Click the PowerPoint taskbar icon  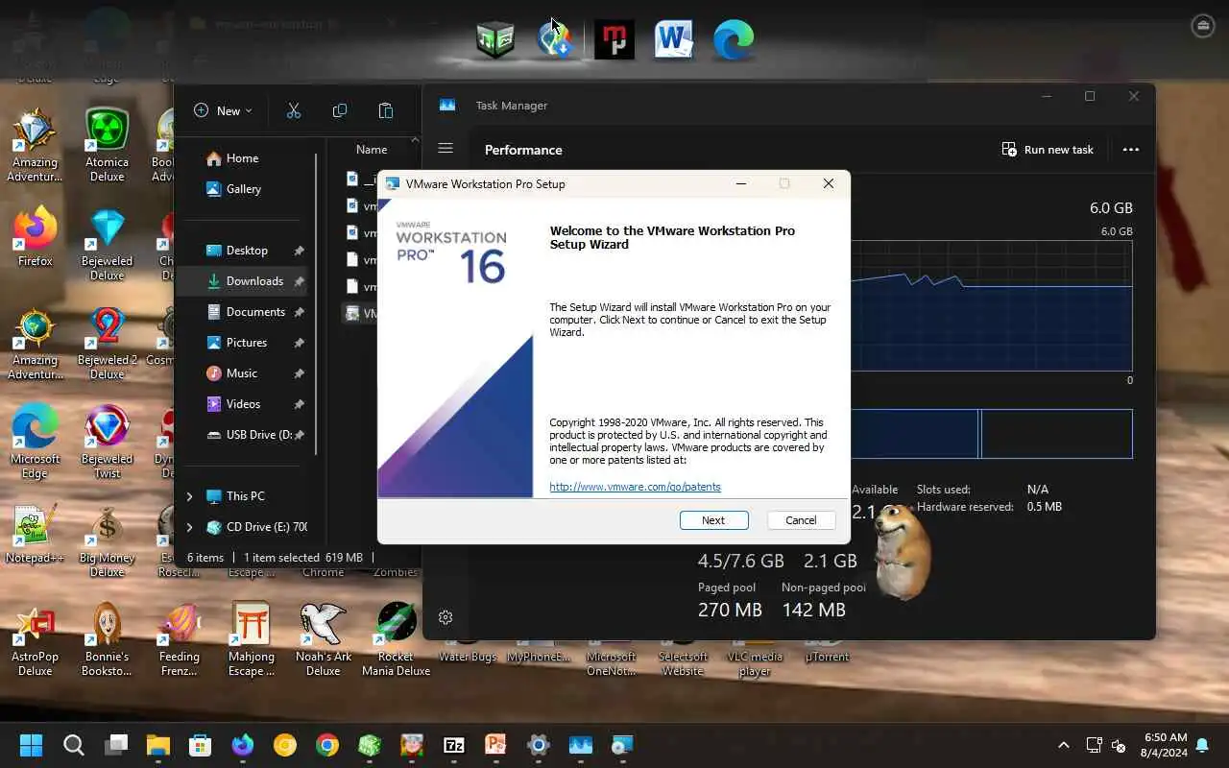tap(495, 745)
